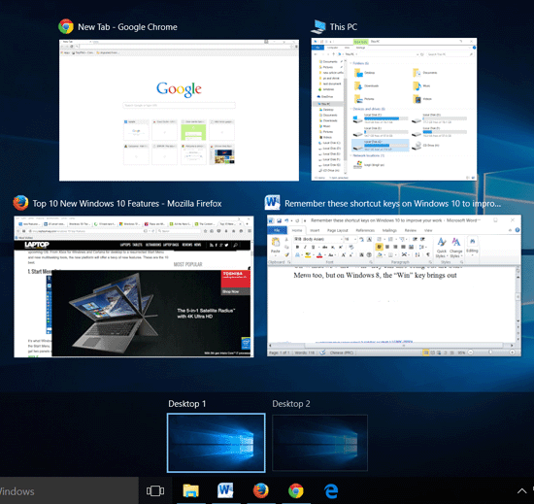Toggle Italic formatting in Word ribbon

(x=305, y=247)
